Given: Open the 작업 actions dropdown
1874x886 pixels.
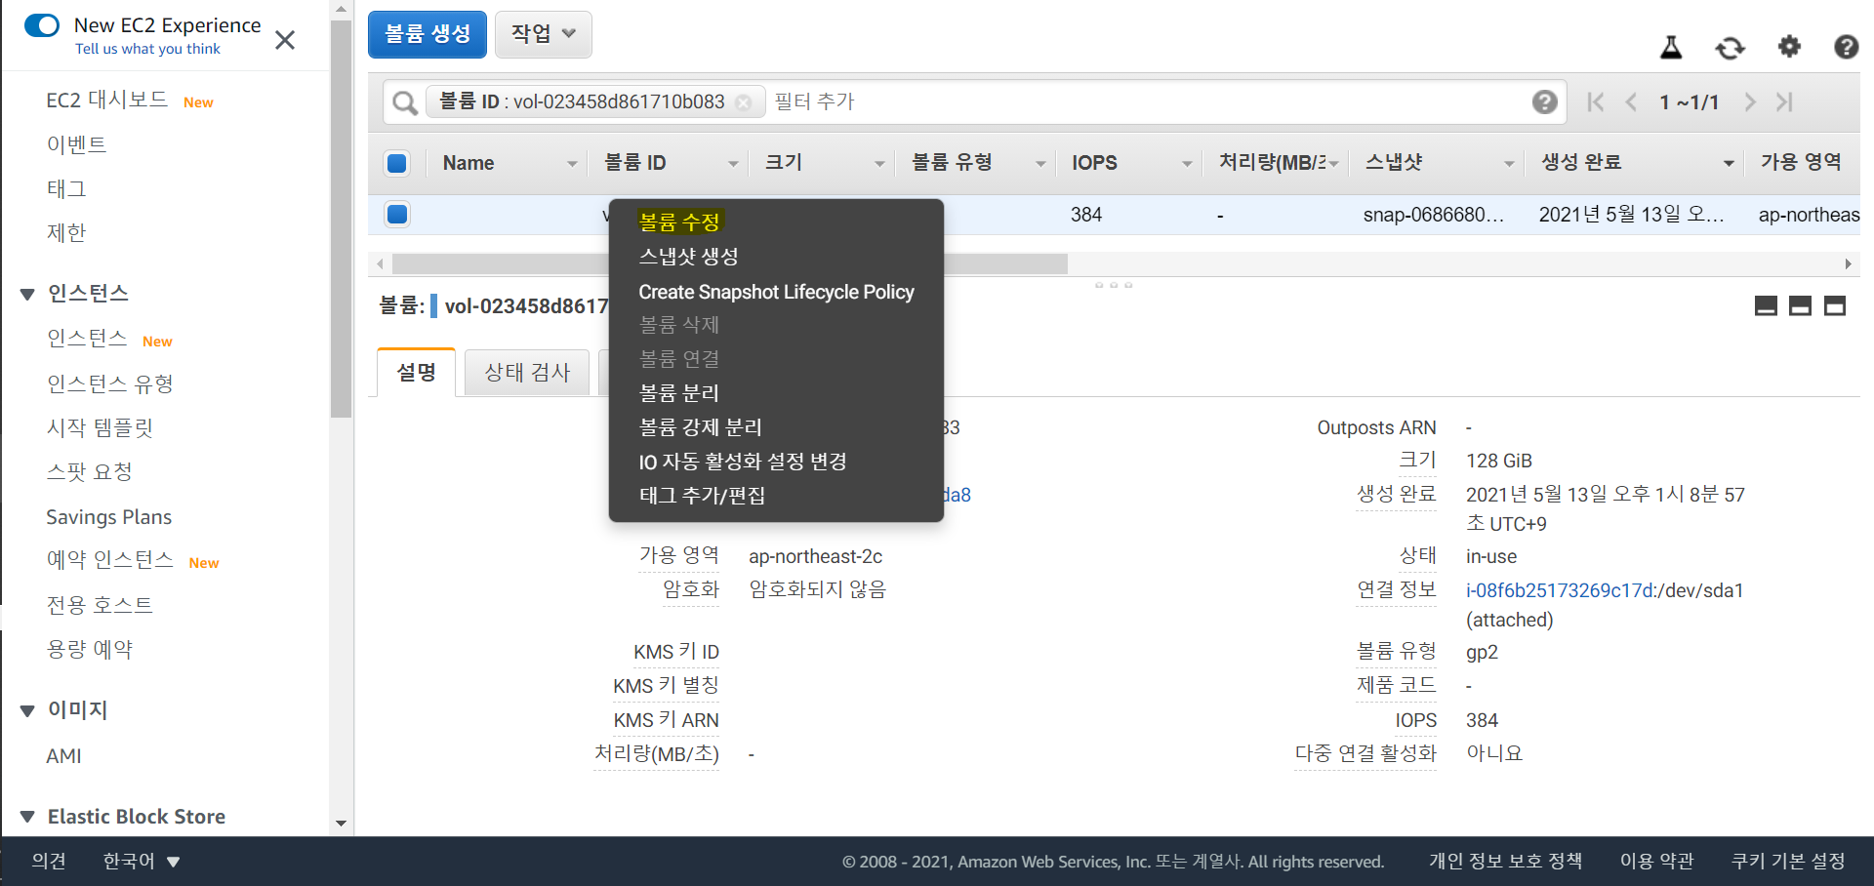Looking at the screenshot, I should tap(544, 34).
